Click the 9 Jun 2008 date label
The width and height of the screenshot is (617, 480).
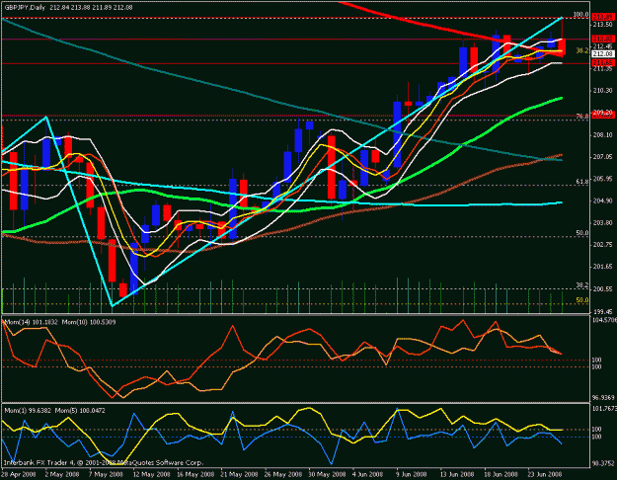(413, 474)
